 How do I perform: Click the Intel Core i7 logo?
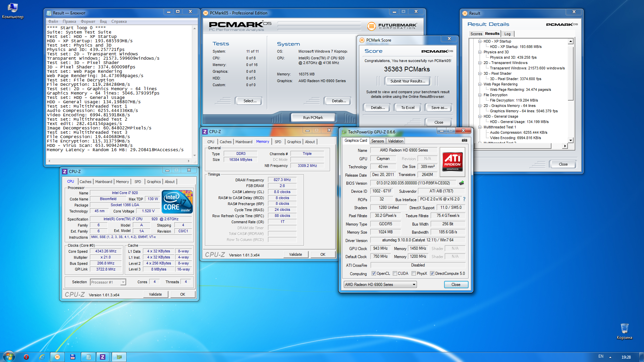[177, 201]
